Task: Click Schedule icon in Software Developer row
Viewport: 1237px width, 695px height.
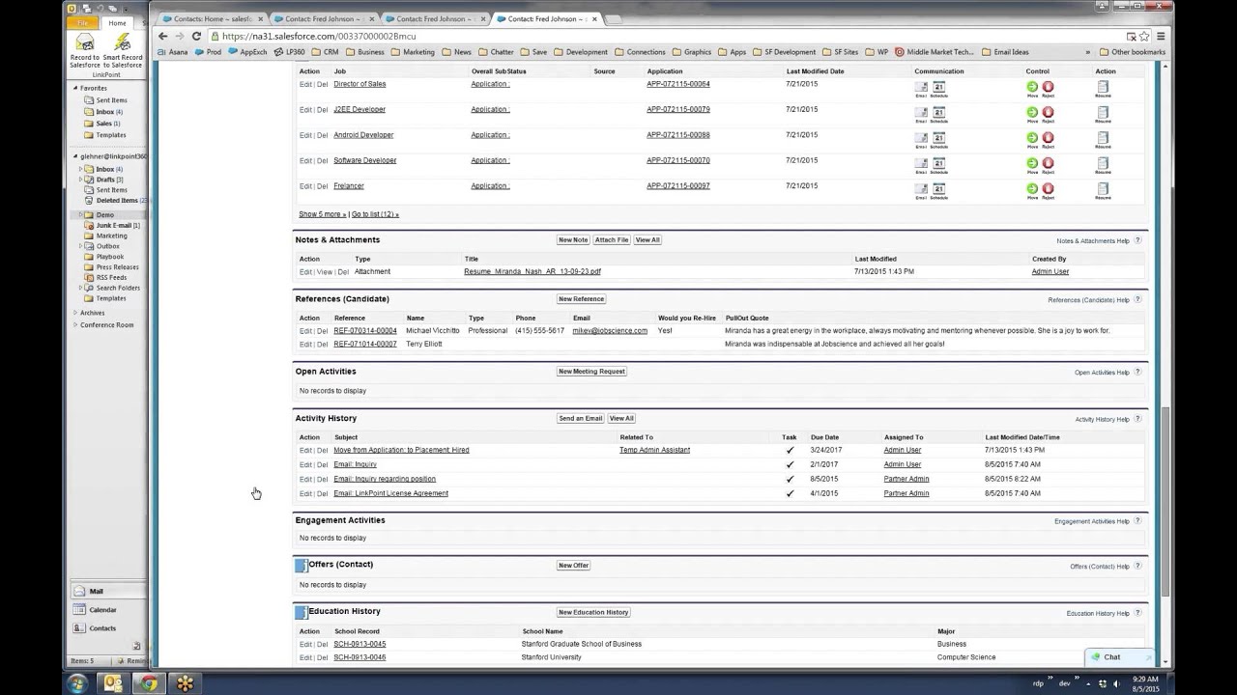Action: pyautogui.click(x=938, y=164)
